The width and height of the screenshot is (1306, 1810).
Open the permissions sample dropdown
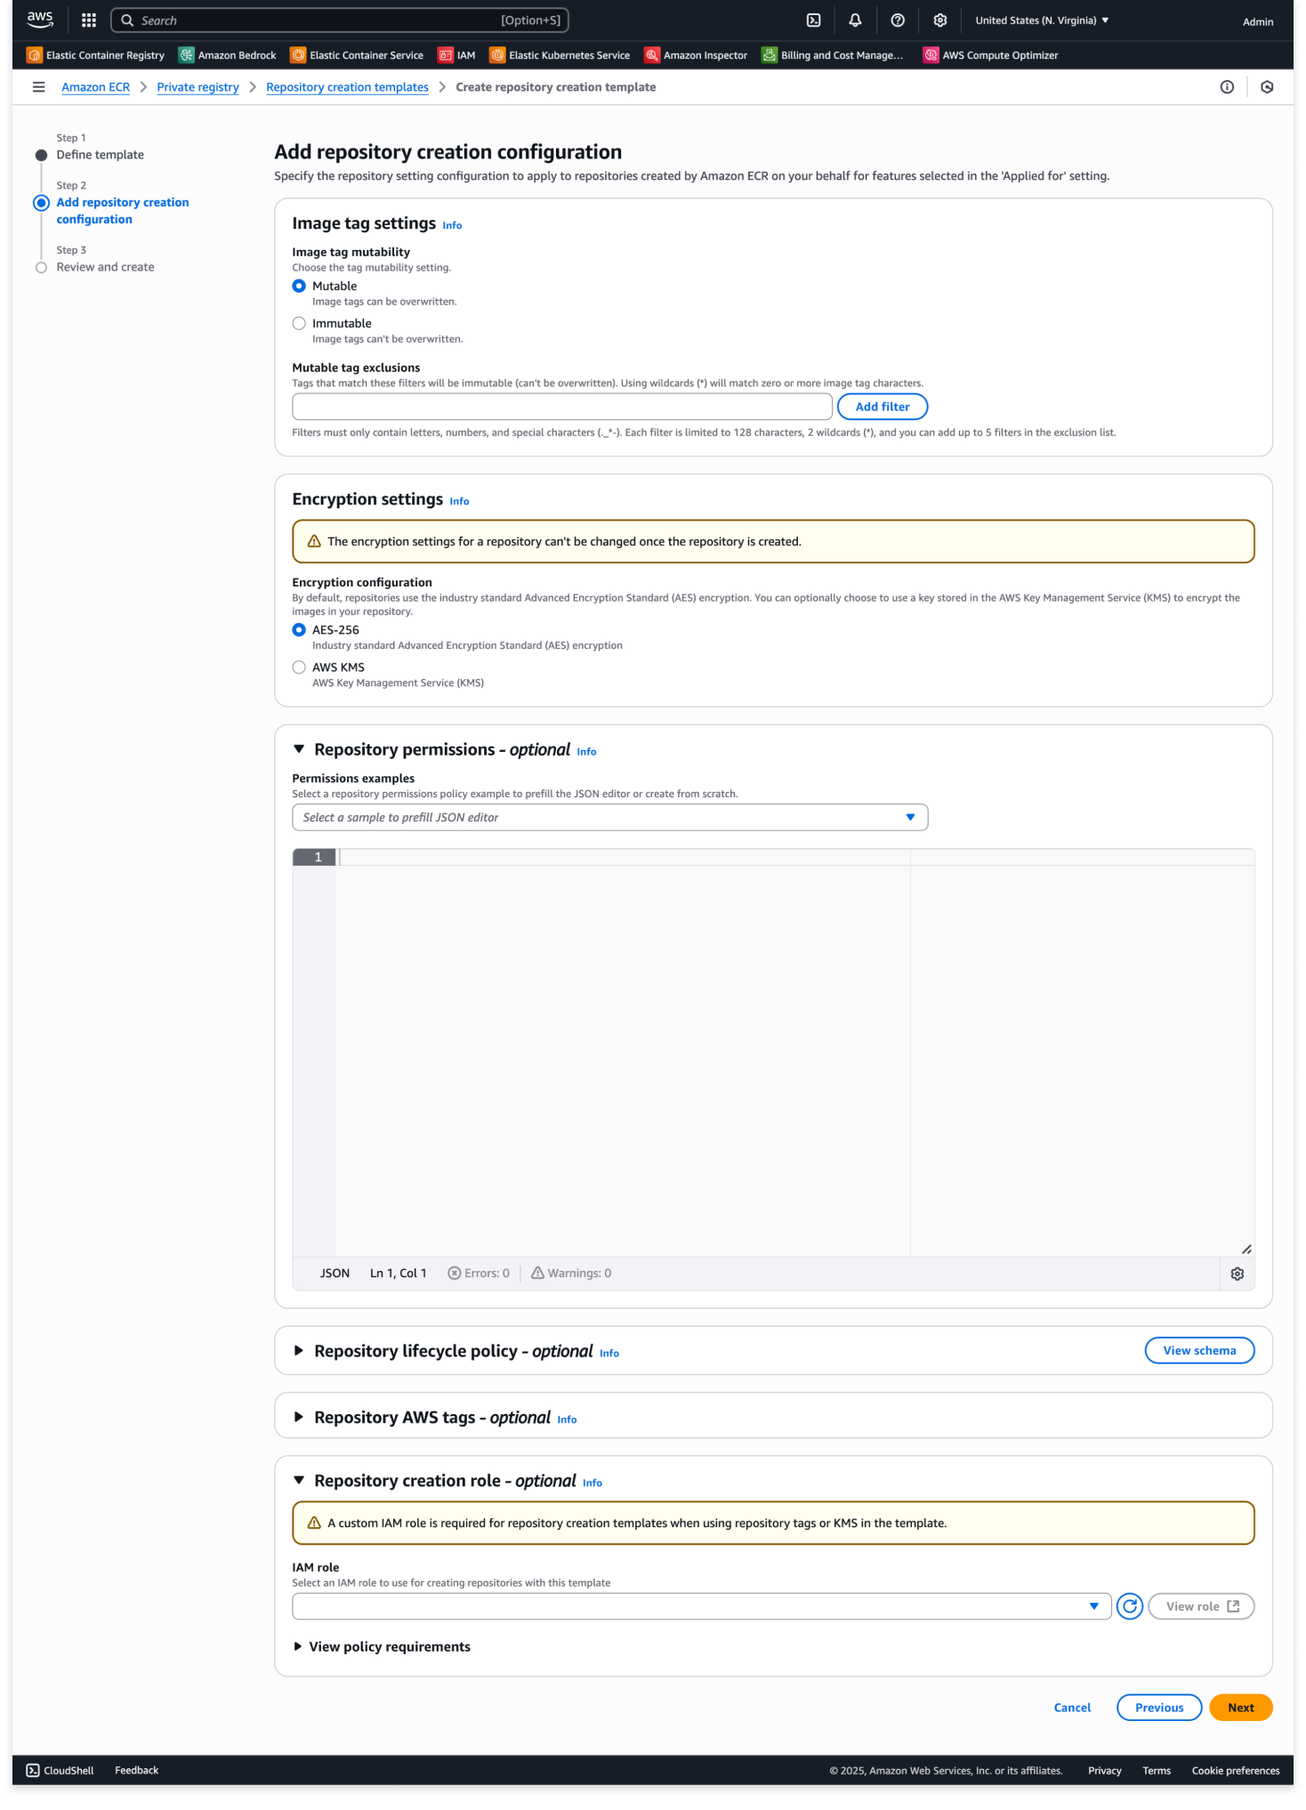pyautogui.click(x=609, y=818)
